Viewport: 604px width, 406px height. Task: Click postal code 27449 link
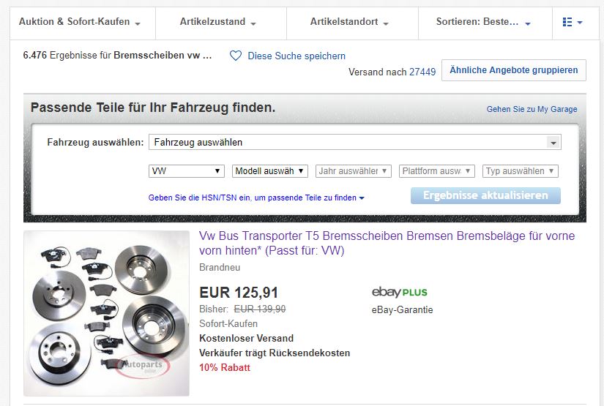(x=422, y=72)
